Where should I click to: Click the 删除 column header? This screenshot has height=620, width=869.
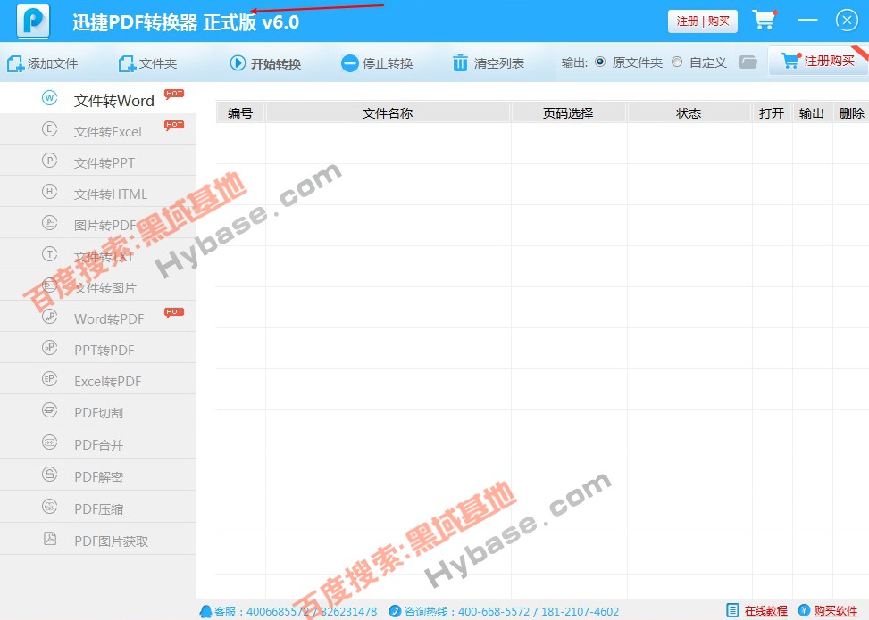point(851,113)
